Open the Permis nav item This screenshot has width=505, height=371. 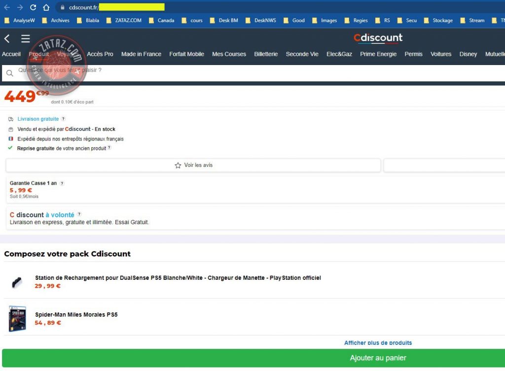coord(413,54)
